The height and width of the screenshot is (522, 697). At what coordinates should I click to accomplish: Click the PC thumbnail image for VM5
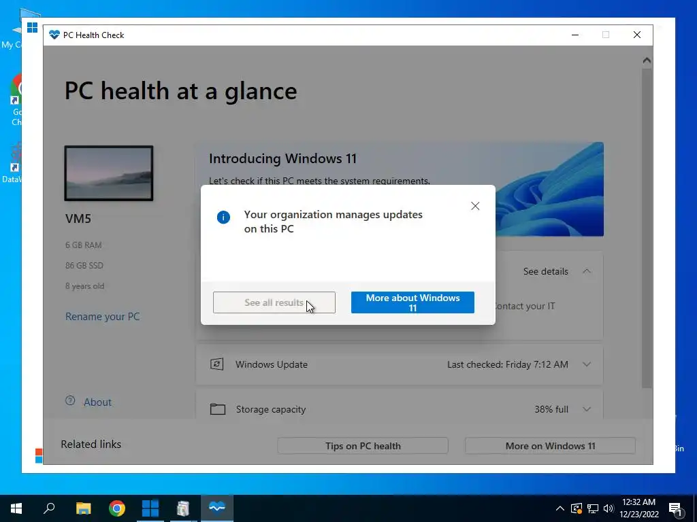(109, 173)
